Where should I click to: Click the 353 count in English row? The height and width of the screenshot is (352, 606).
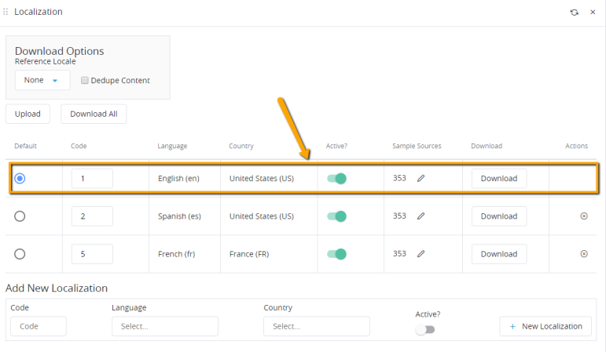(399, 178)
